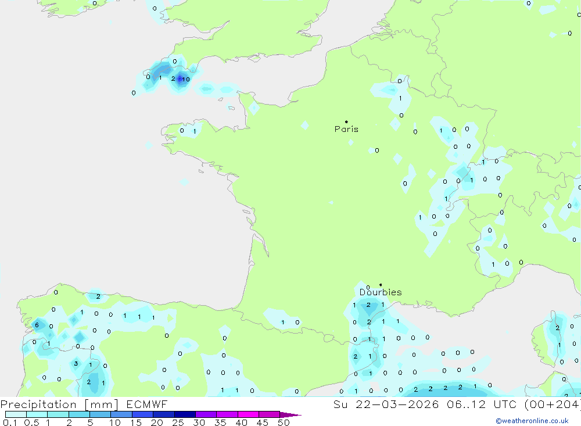Screen dimensions: 581x426
Task: Click the 0.1 legend scale number
Action: click(x=10, y=423)
